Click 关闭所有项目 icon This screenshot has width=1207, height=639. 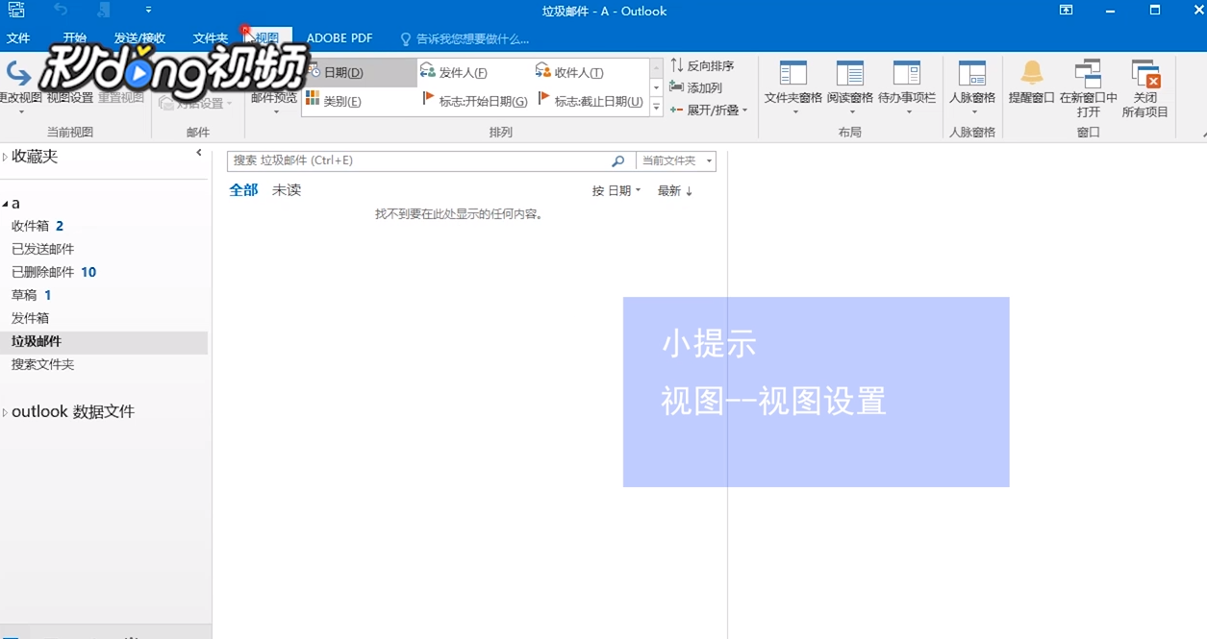(1145, 74)
